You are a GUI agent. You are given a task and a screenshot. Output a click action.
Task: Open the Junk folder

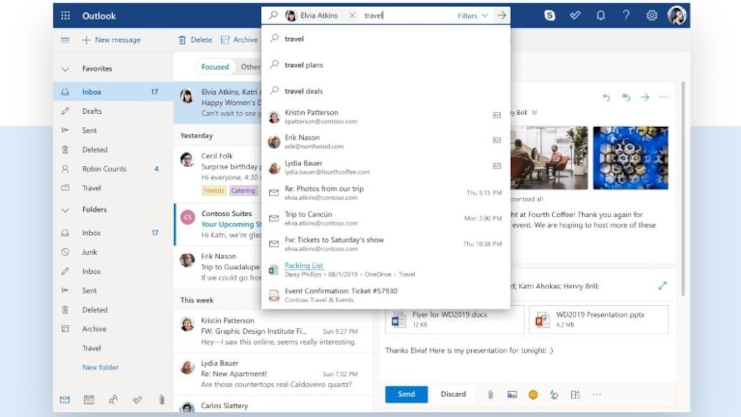pyautogui.click(x=113, y=252)
